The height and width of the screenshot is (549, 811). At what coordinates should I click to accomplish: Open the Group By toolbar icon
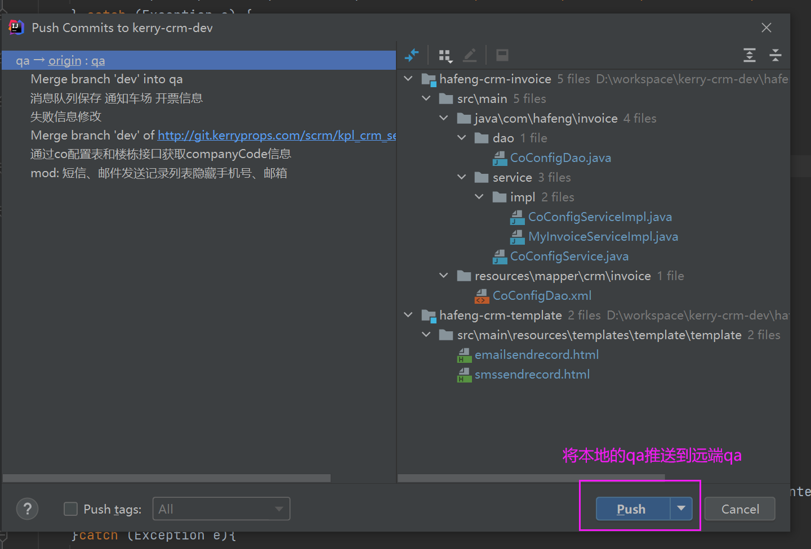(x=445, y=55)
